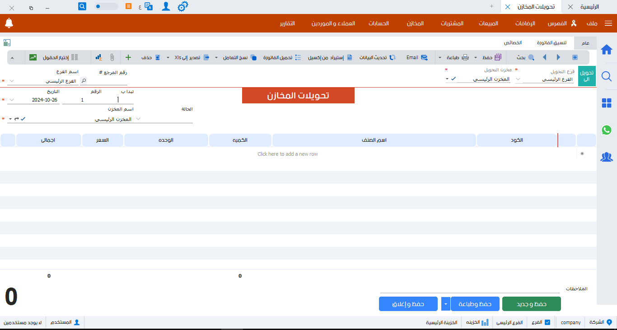Expand the فرع التحويل dropdown

click(x=518, y=79)
